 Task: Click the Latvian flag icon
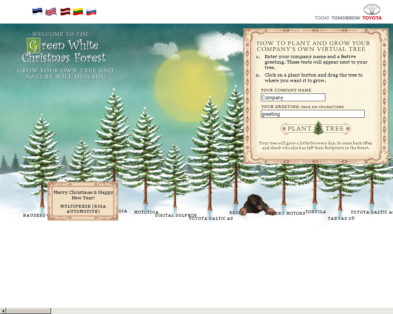click(65, 12)
